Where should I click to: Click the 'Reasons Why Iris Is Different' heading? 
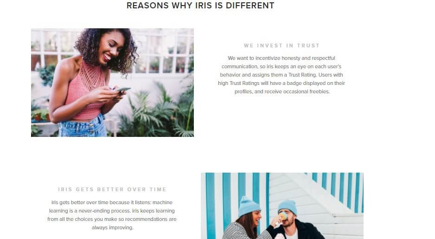pos(200,6)
